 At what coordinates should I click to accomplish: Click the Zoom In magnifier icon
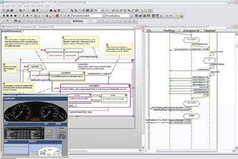(x=72, y=10)
